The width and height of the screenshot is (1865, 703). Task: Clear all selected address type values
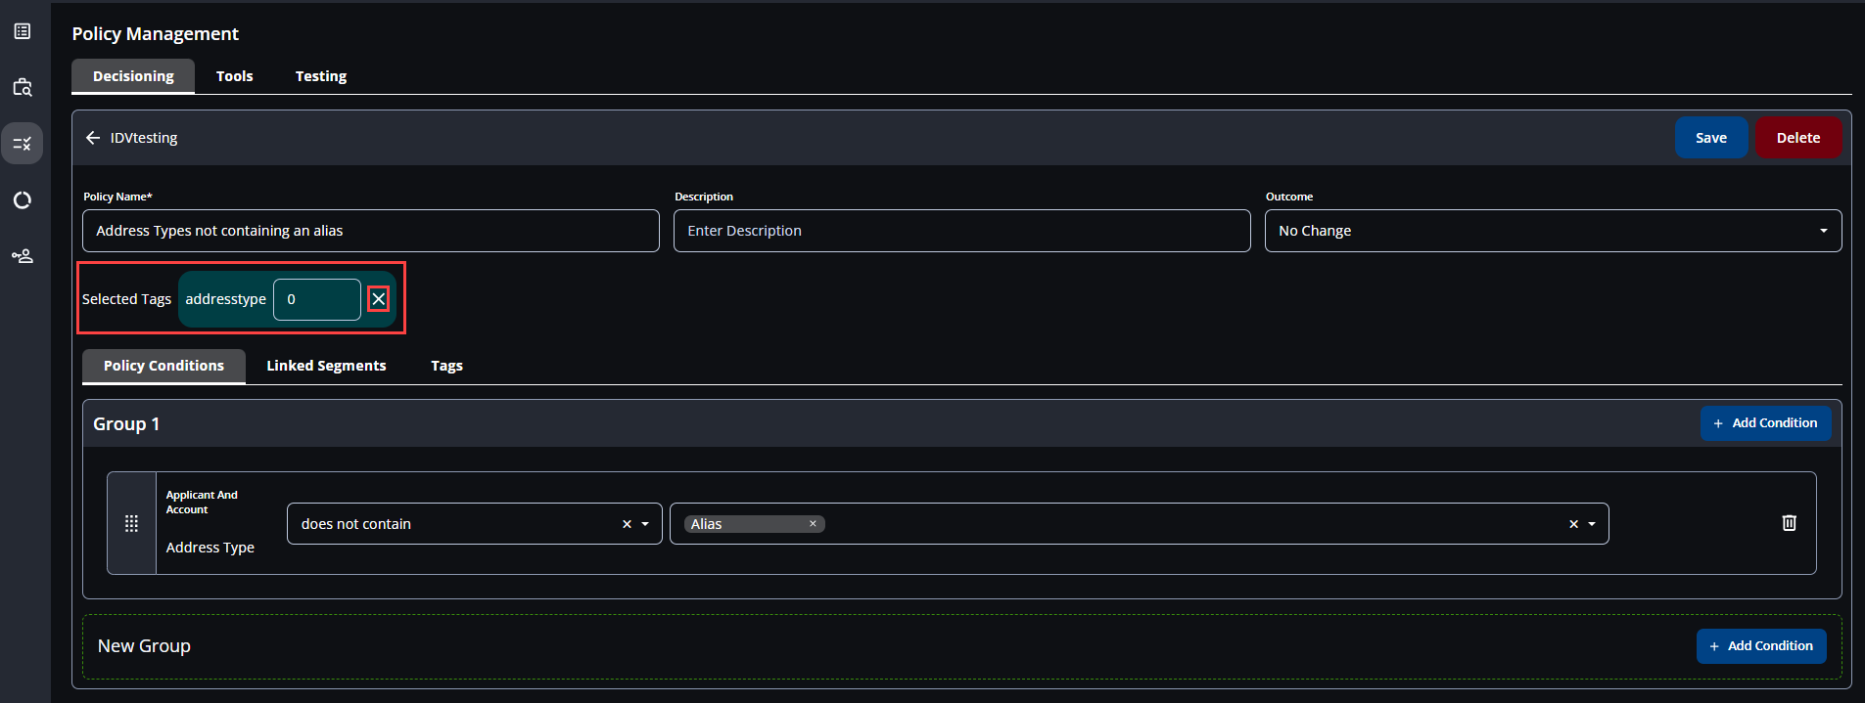click(1573, 524)
